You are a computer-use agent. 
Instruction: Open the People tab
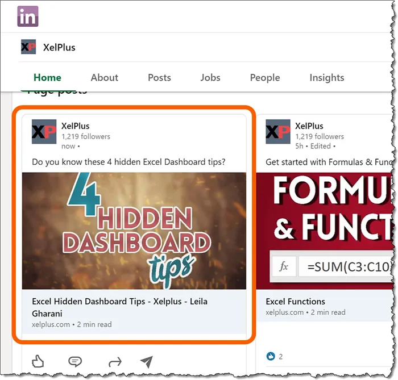[x=265, y=78]
